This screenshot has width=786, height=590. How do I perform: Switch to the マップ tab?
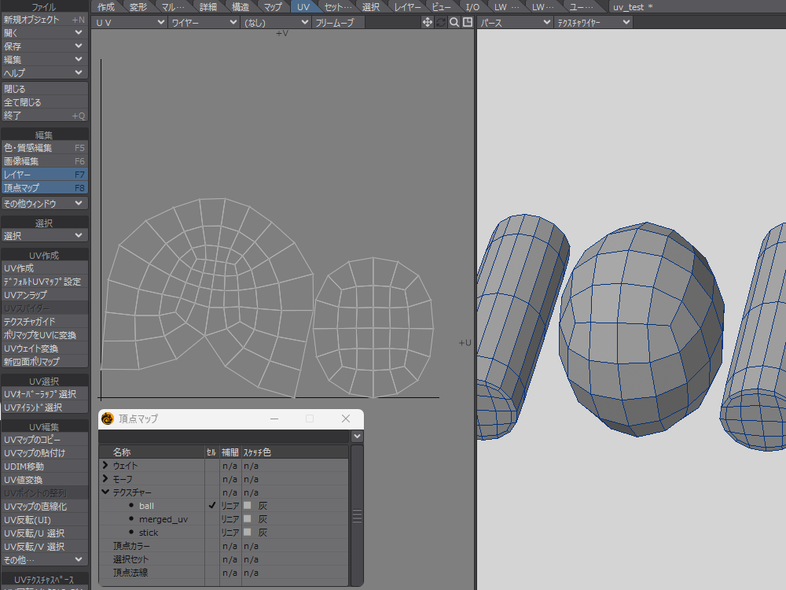pyautogui.click(x=273, y=7)
